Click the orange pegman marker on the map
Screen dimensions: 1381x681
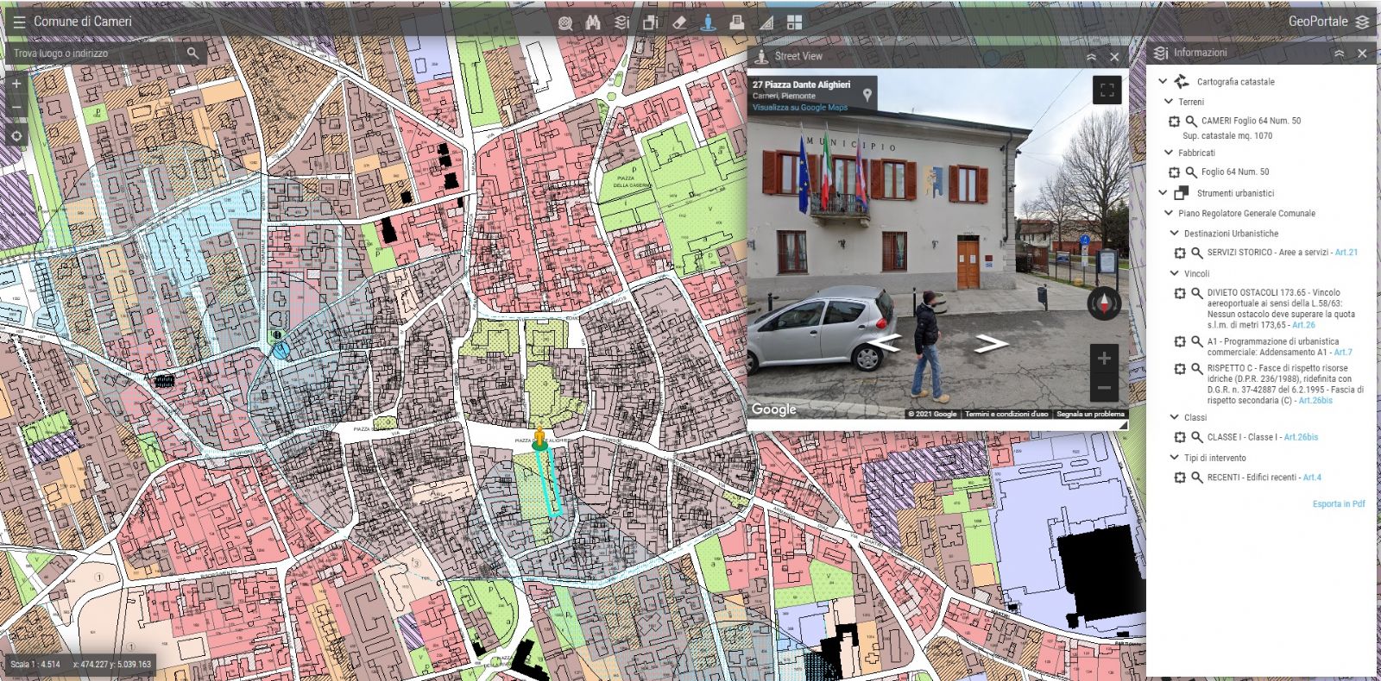540,436
